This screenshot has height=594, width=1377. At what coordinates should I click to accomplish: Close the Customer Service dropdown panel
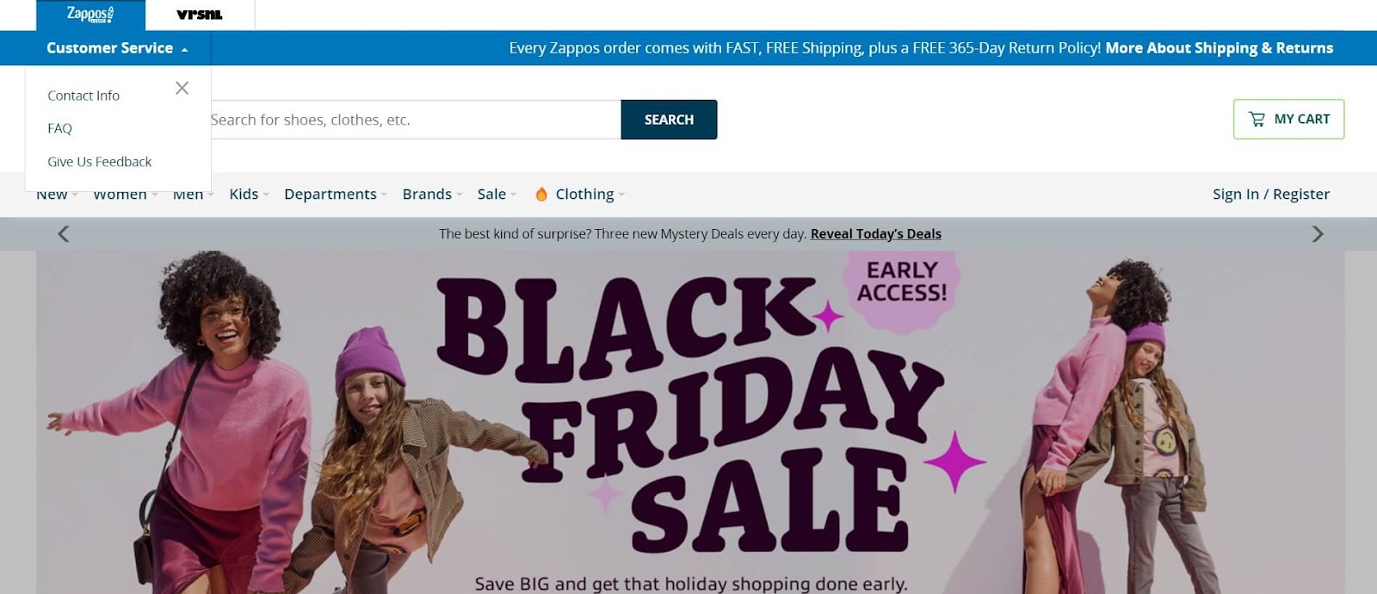[x=182, y=88]
